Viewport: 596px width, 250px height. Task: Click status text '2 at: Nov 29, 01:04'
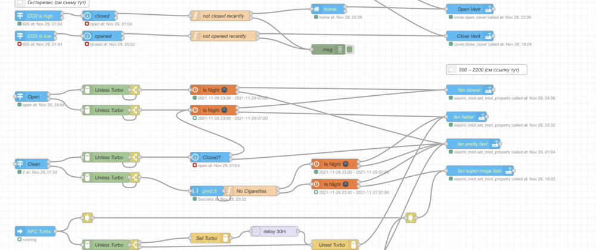pos(40,172)
